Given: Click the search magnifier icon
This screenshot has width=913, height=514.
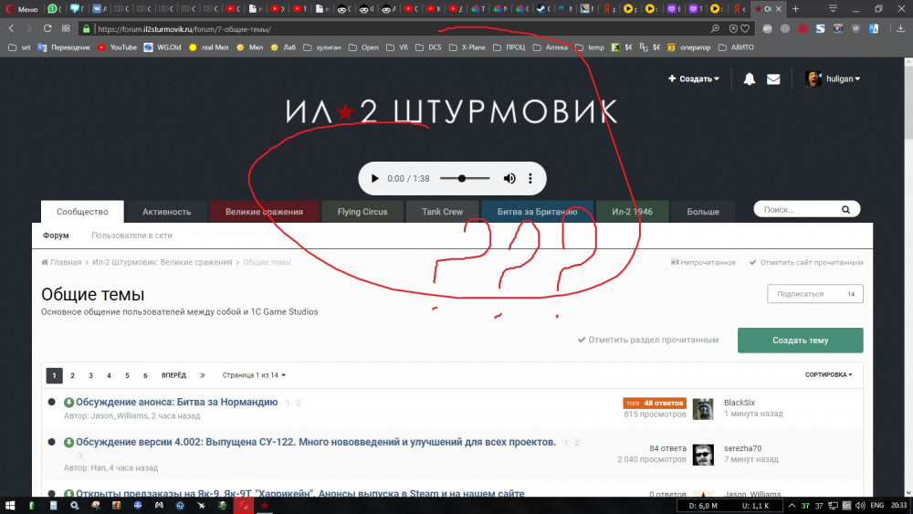Looking at the screenshot, I should tap(845, 210).
